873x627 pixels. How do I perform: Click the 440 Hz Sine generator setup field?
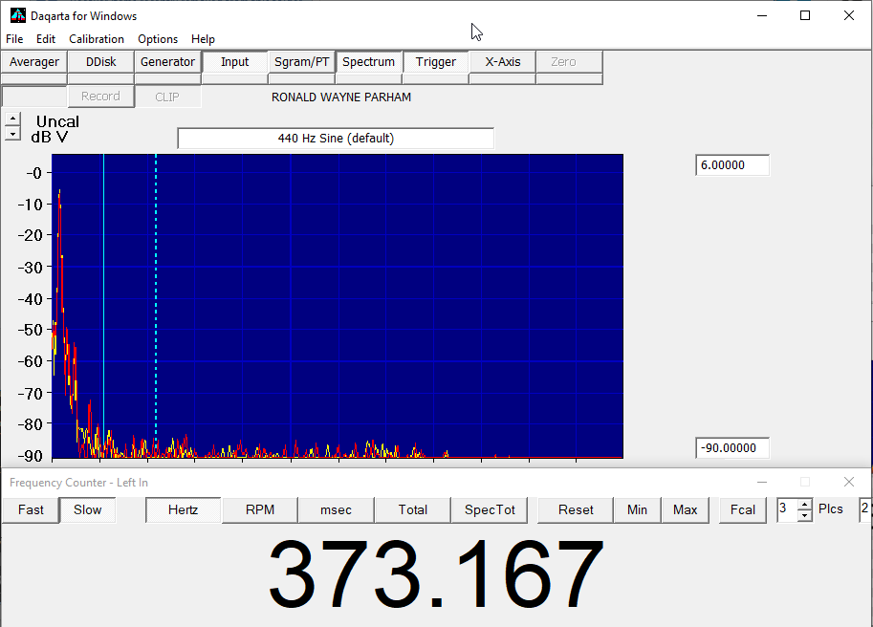tap(336, 139)
